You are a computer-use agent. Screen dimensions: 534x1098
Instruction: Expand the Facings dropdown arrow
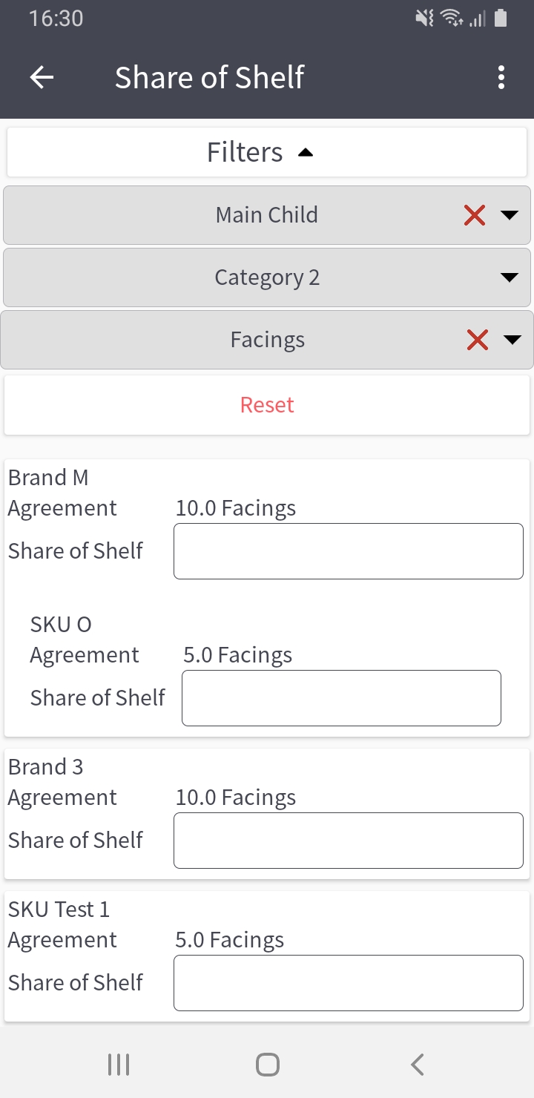coord(512,340)
